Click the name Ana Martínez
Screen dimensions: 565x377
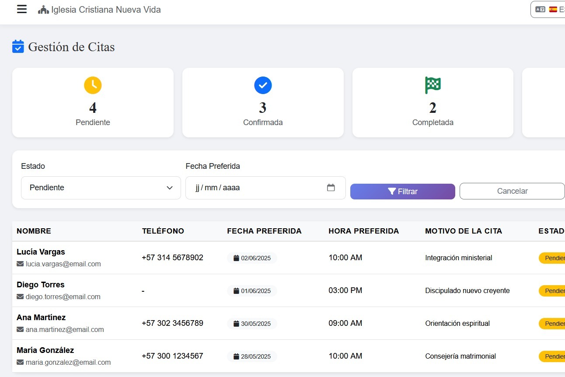[x=41, y=318]
